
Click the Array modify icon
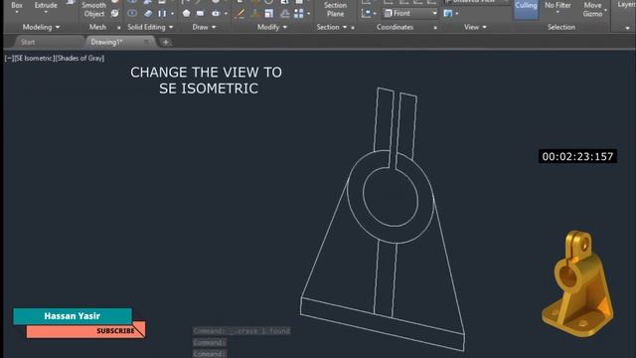299,13
